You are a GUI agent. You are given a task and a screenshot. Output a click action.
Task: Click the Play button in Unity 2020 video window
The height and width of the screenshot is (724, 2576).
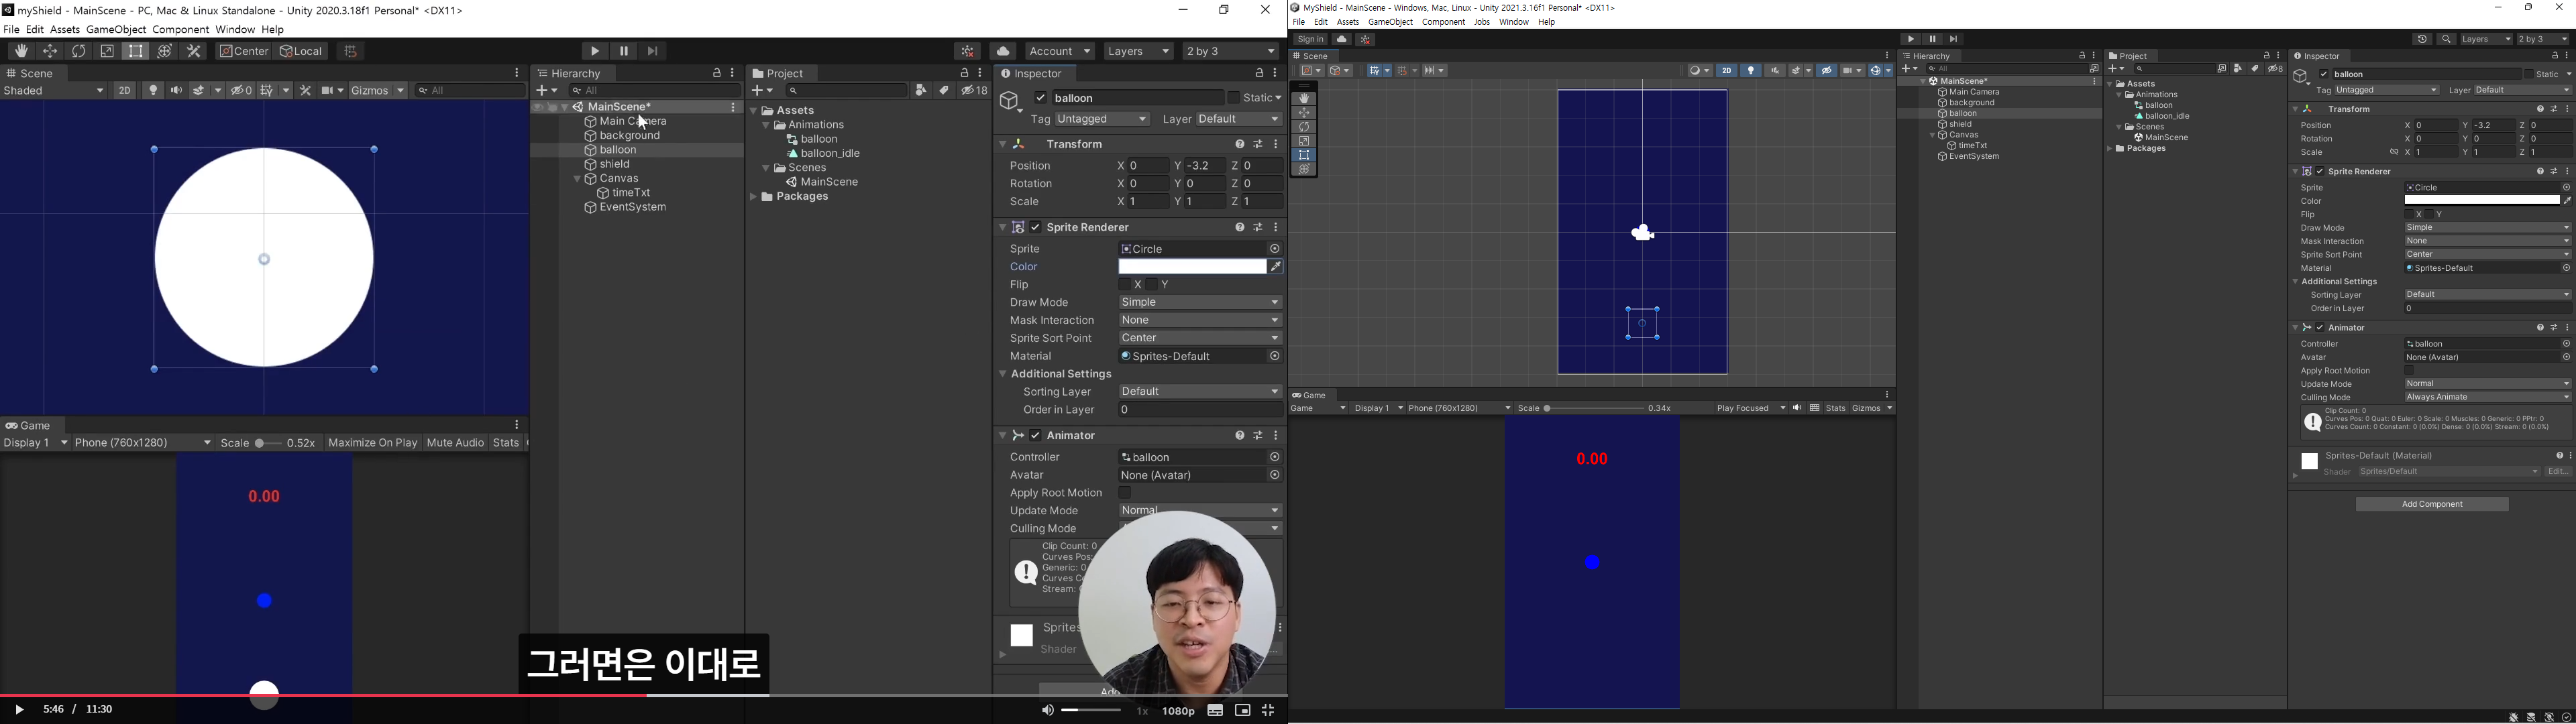pos(595,51)
